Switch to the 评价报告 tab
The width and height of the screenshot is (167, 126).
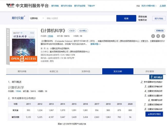pos(150,71)
